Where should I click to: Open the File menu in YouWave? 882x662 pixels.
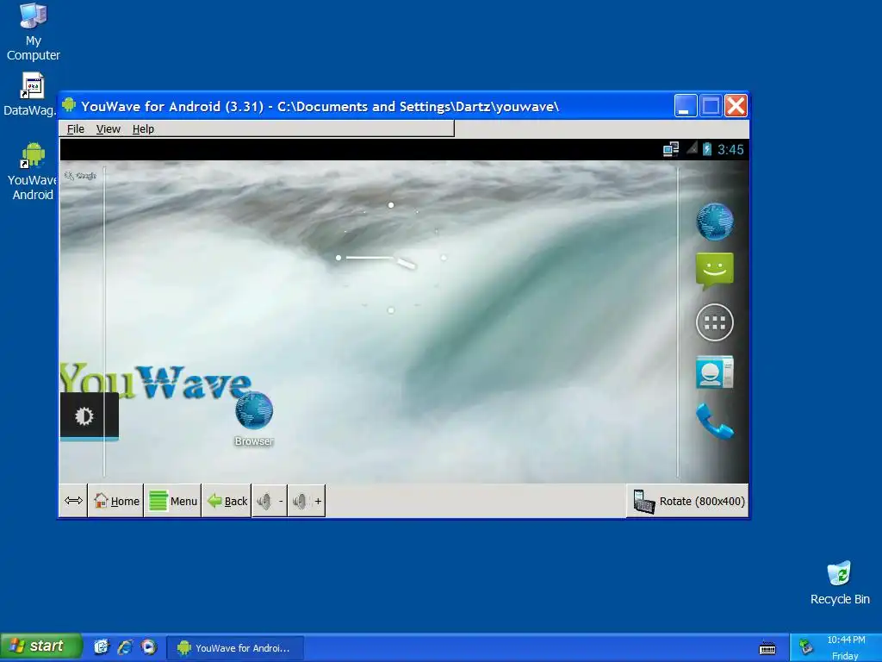(76, 129)
